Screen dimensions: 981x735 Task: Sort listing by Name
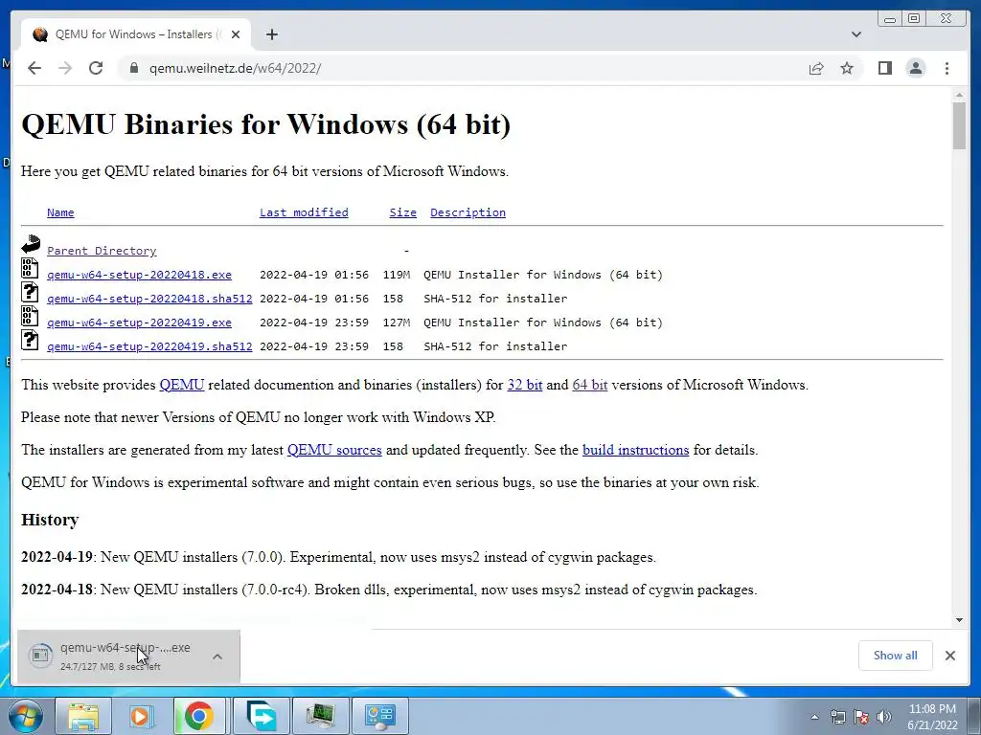click(60, 212)
